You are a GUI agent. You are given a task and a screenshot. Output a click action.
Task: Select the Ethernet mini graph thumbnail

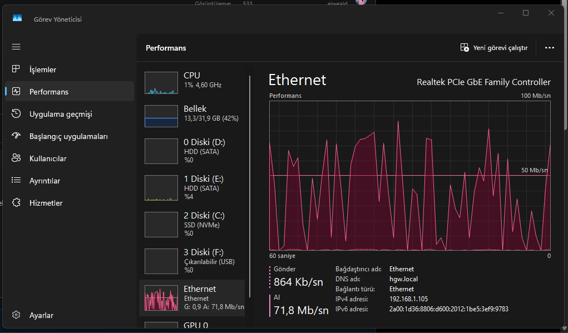click(161, 298)
